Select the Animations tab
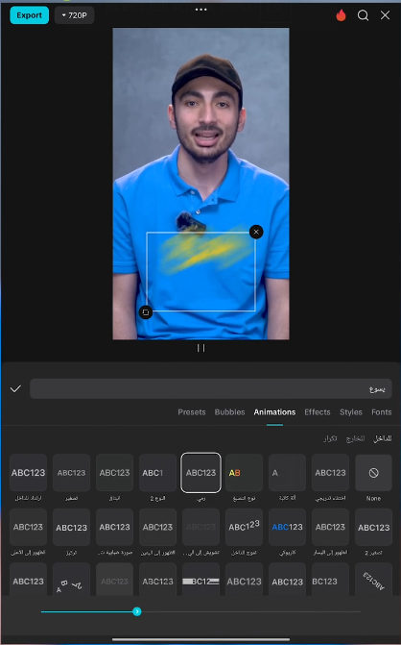The width and height of the screenshot is (401, 645). (x=274, y=412)
